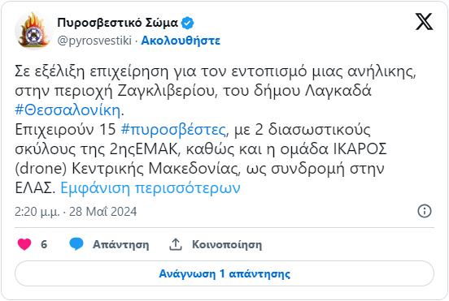
Task: Click the Κοινοποίηση share label
Action: pyautogui.click(x=227, y=245)
